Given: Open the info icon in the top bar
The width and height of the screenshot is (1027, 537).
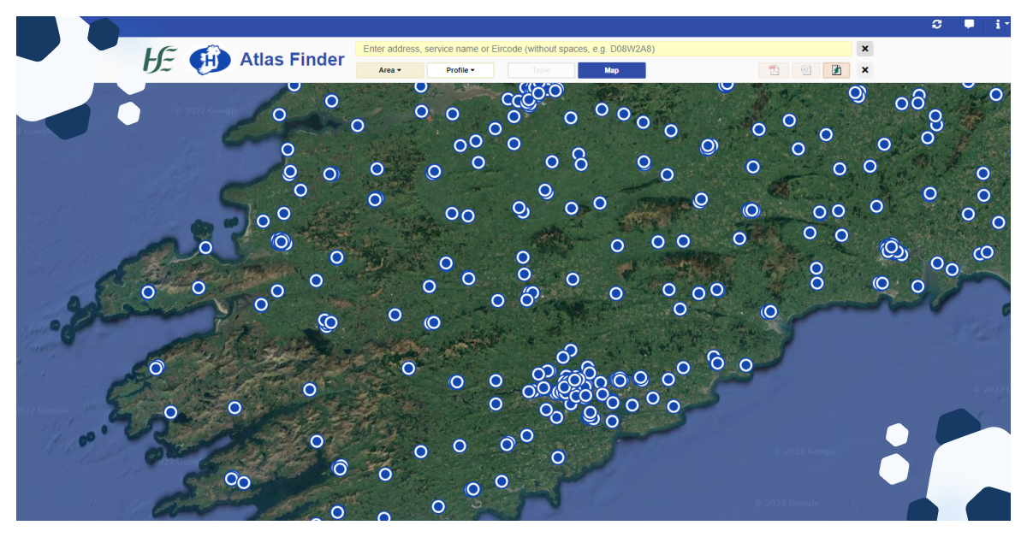Looking at the screenshot, I should click(998, 24).
